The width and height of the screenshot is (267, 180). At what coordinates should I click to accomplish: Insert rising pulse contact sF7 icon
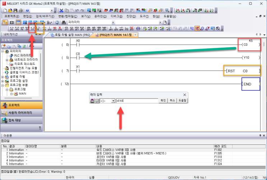[66, 29]
